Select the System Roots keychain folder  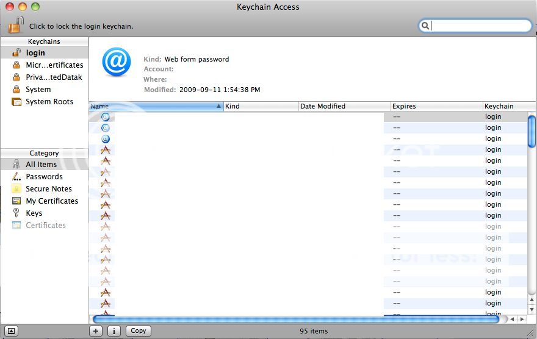pyautogui.click(x=49, y=102)
